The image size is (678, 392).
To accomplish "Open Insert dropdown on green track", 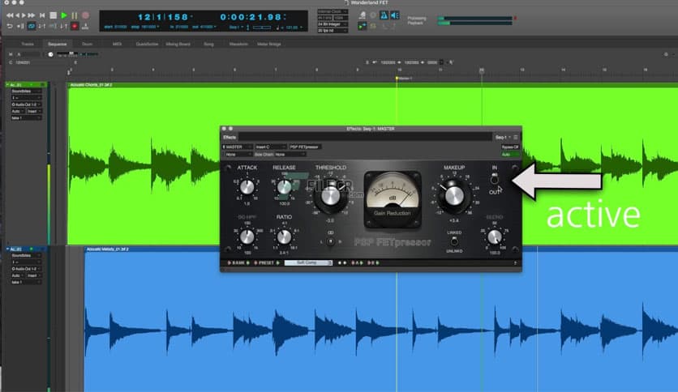I will click(34, 112).
